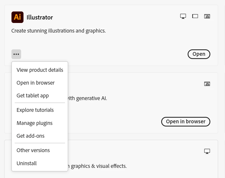Choose View product details from menu
The height and width of the screenshot is (178, 225).
[x=40, y=70]
